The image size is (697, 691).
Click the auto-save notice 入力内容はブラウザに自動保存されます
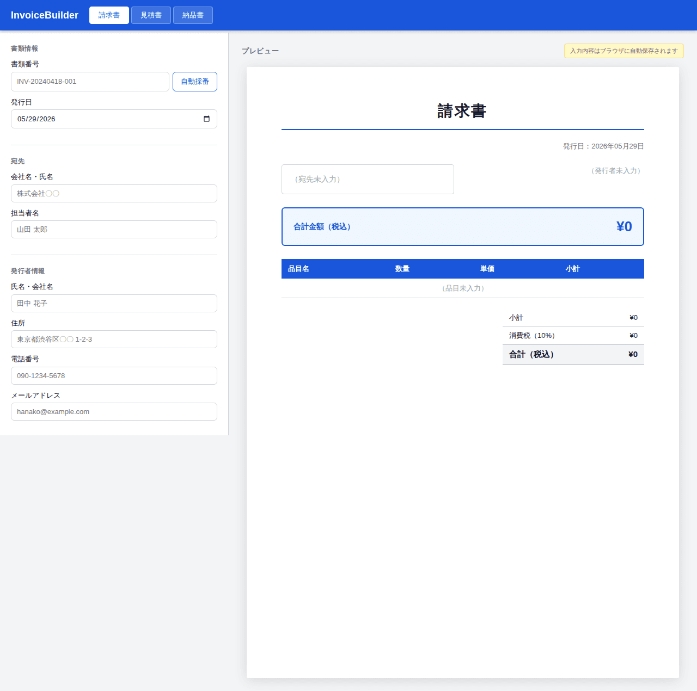coord(624,51)
